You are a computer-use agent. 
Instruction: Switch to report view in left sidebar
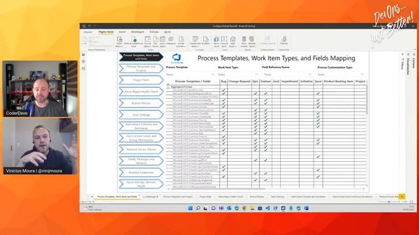click(x=83, y=55)
